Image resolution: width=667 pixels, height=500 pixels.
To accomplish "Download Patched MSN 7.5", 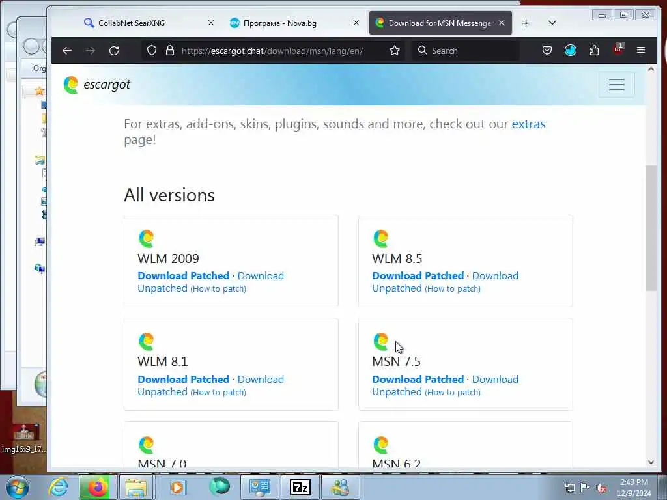I will coord(418,379).
